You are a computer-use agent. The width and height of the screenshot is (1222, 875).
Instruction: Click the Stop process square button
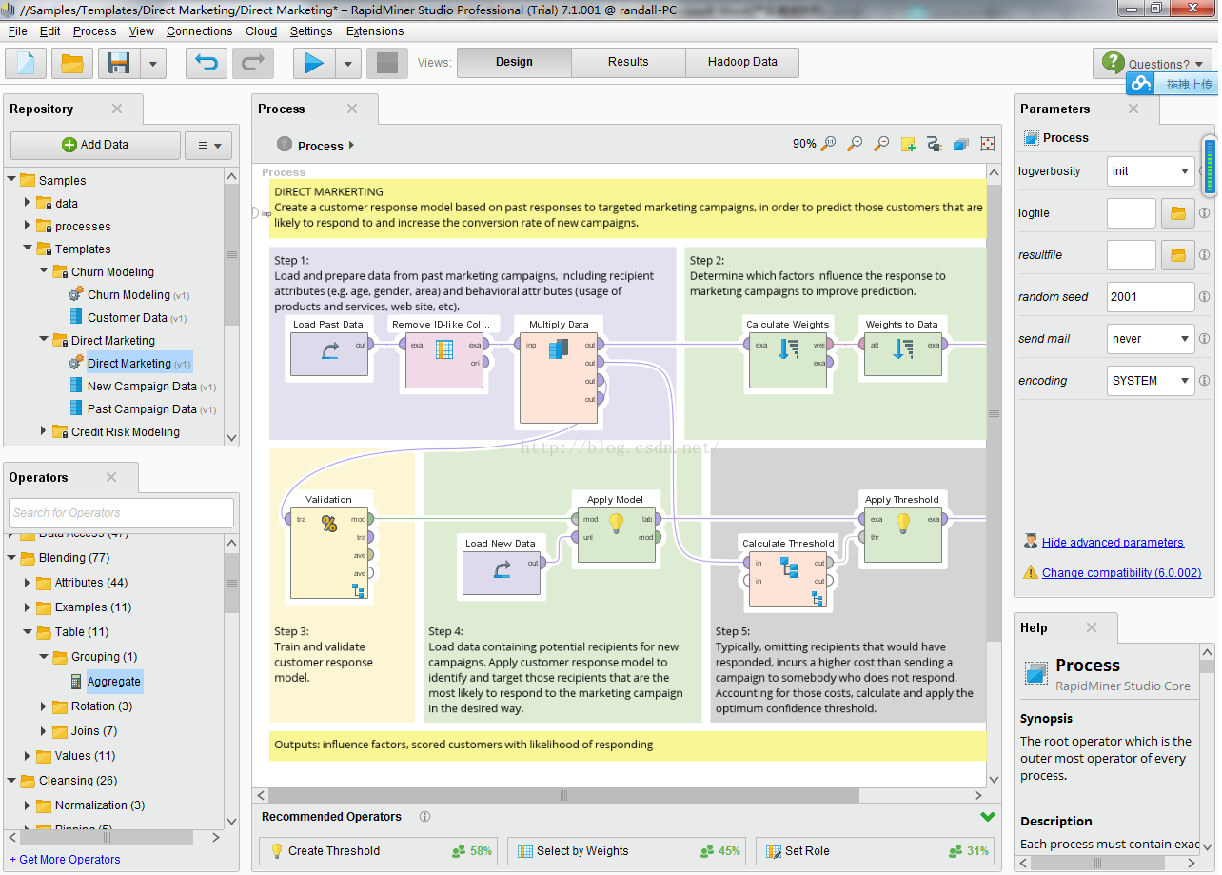coord(387,64)
